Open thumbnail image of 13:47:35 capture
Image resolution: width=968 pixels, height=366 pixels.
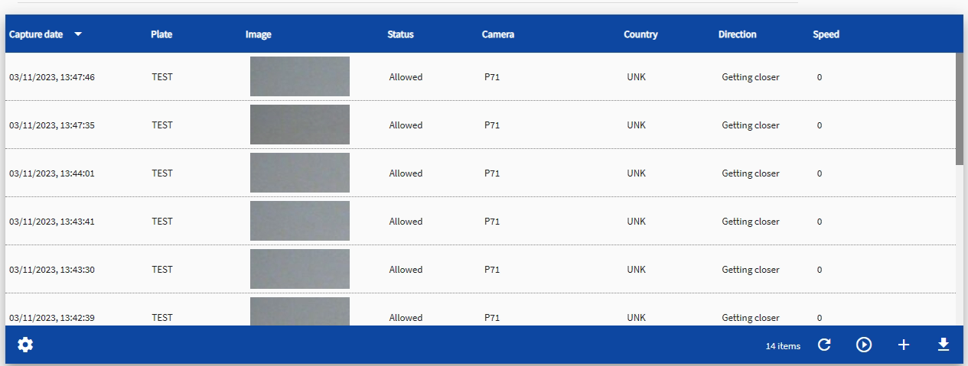(300, 125)
